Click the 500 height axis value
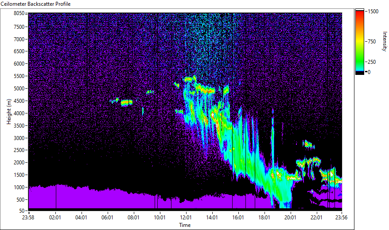The height and width of the screenshot is (230, 389). (x=20, y=200)
